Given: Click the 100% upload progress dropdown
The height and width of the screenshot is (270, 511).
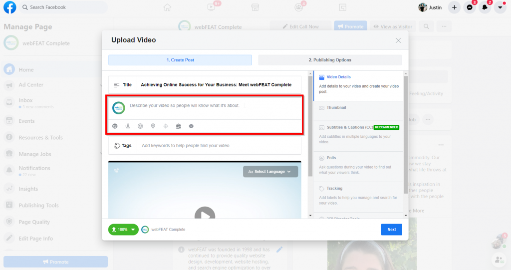Looking at the screenshot, I should [x=123, y=230].
